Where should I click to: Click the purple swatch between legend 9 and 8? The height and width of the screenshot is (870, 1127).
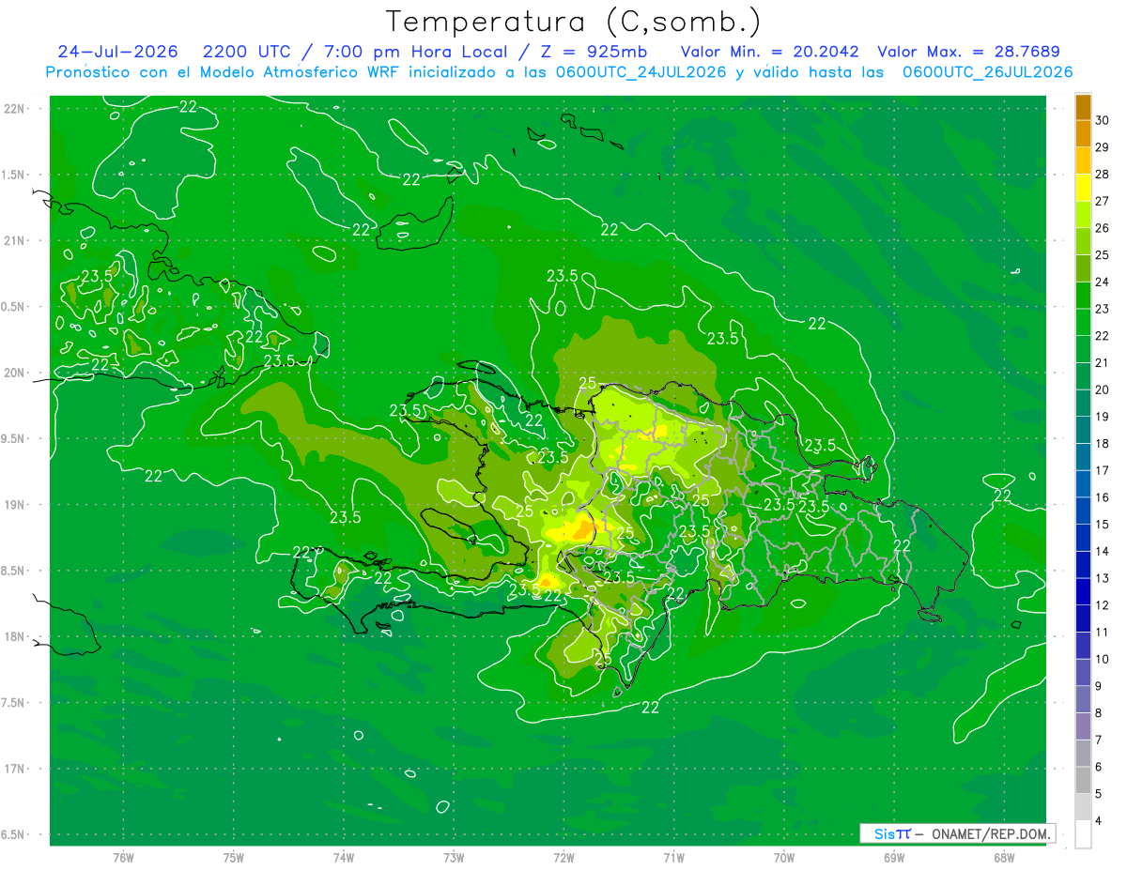pyautogui.click(x=1083, y=700)
